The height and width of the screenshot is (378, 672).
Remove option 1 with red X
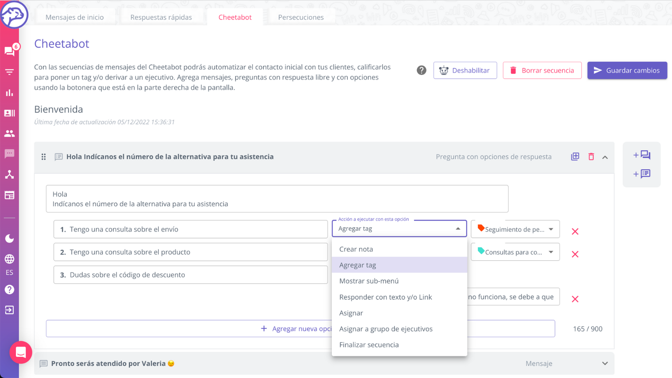click(x=575, y=231)
